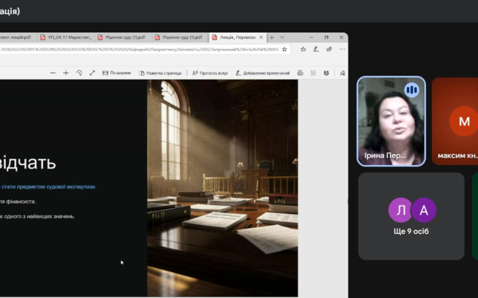Screen dimensions: 478x298
Task: Pin the PDF toolbar
Action: click(342, 73)
